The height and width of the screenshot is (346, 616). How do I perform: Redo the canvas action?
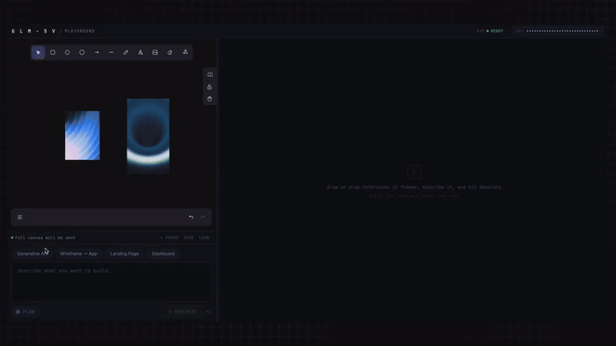click(x=203, y=217)
